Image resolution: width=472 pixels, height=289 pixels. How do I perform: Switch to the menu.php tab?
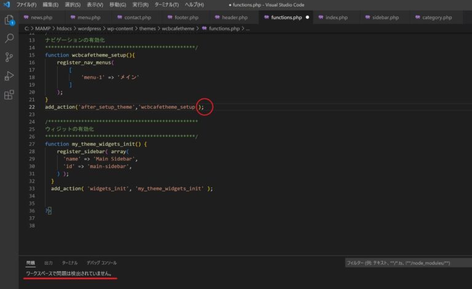coord(88,17)
